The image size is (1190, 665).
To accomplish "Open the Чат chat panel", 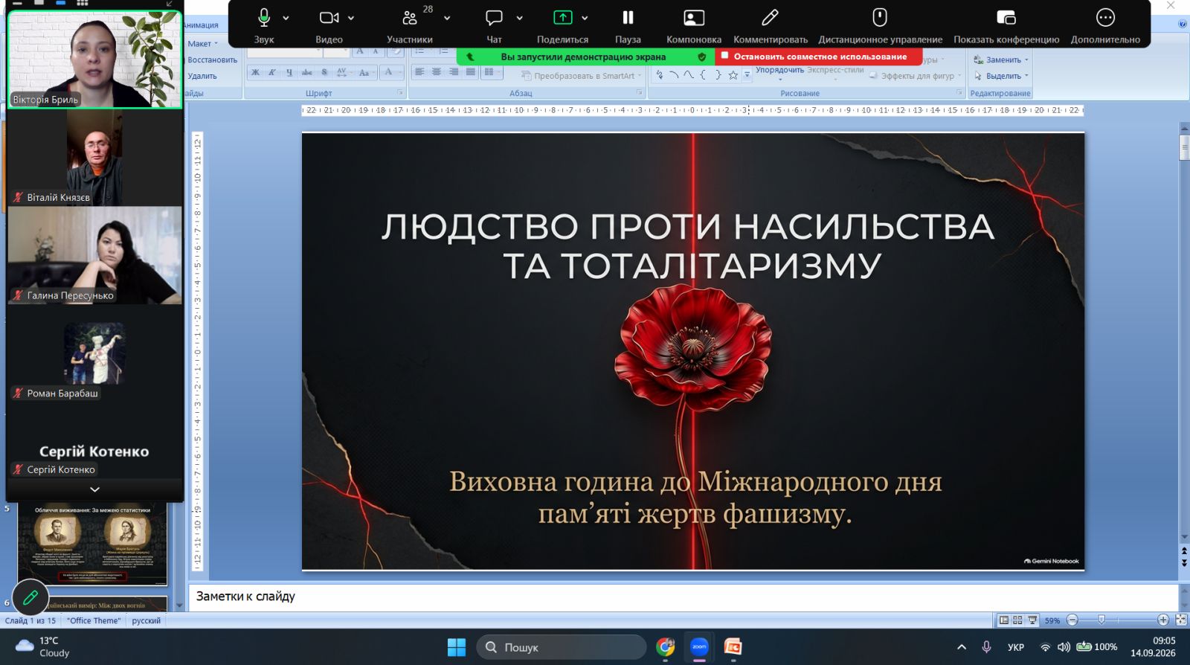I will point(494,26).
